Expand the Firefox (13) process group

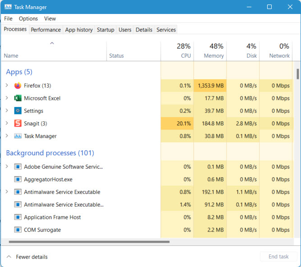7,85
